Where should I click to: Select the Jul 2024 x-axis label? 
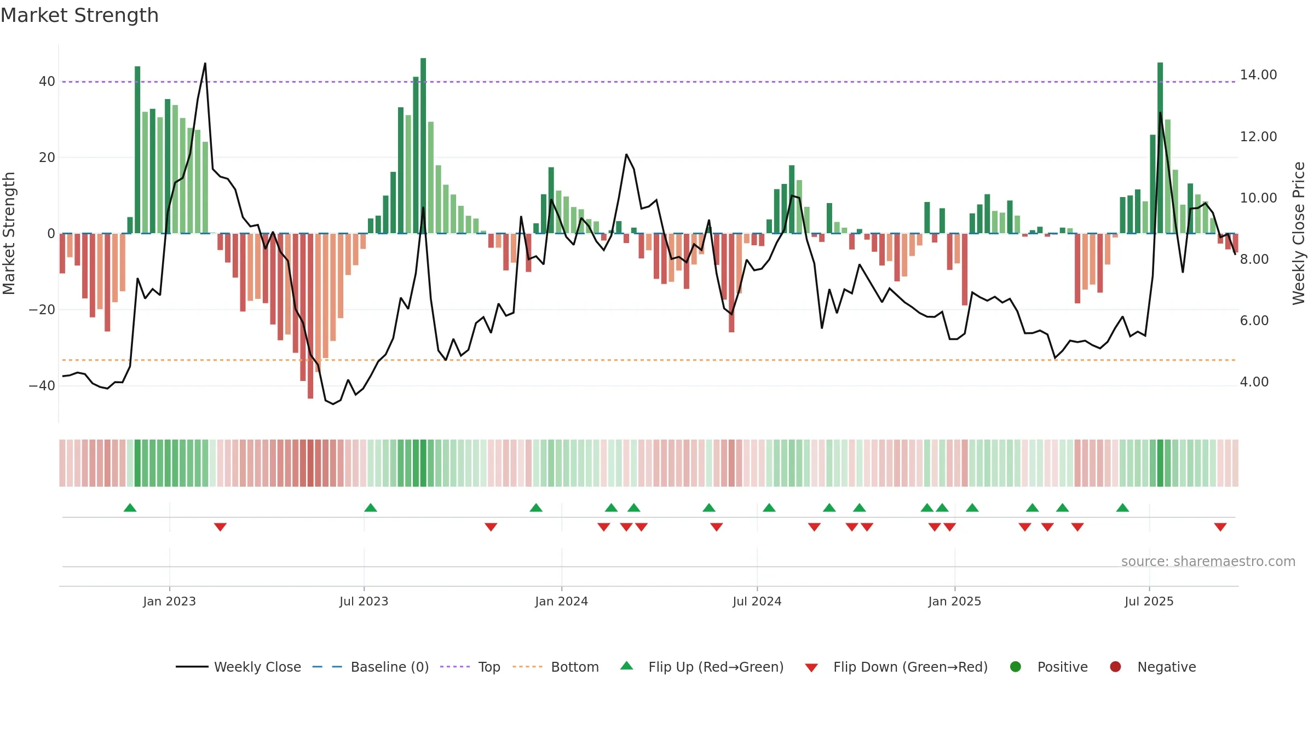point(757,601)
